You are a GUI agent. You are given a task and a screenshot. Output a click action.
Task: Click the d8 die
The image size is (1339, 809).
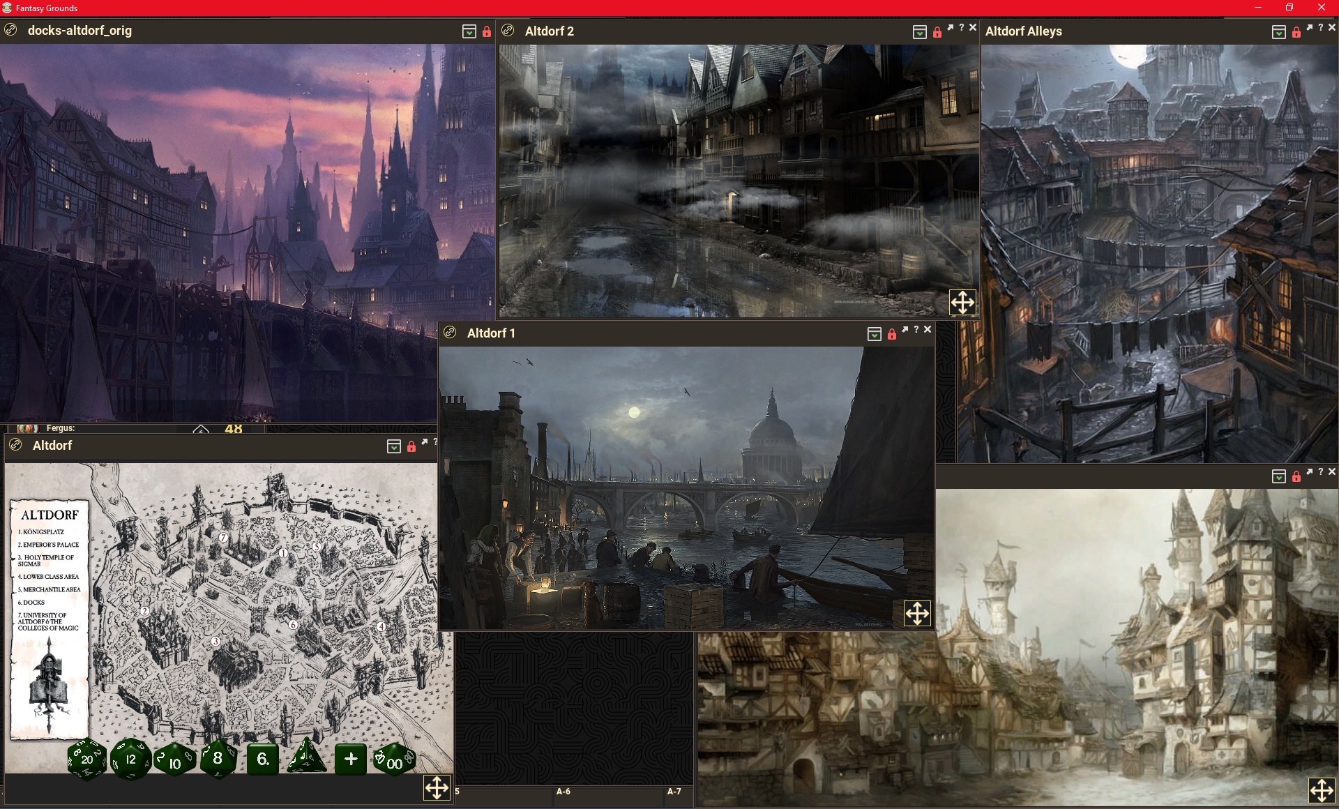pyautogui.click(x=218, y=759)
